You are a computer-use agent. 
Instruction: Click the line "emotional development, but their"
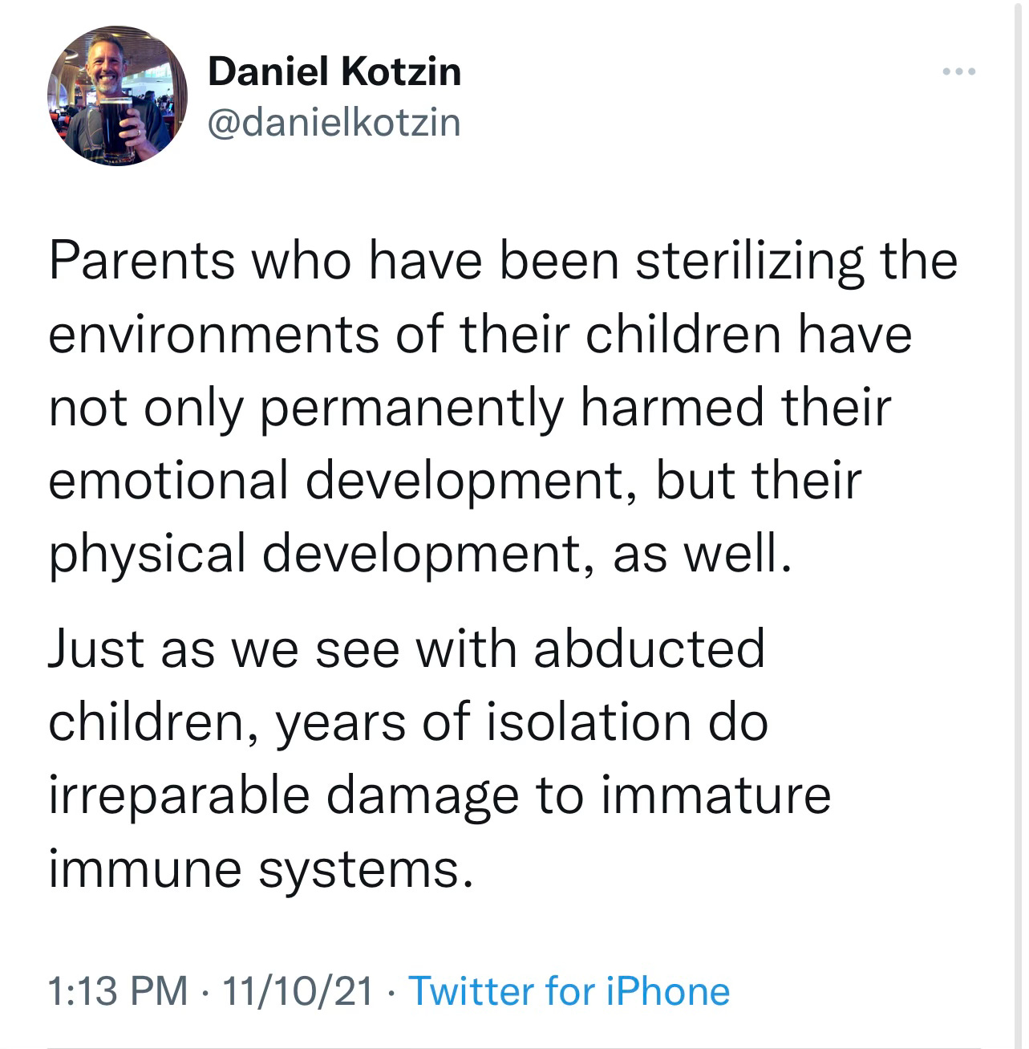[x=455, y=480]
